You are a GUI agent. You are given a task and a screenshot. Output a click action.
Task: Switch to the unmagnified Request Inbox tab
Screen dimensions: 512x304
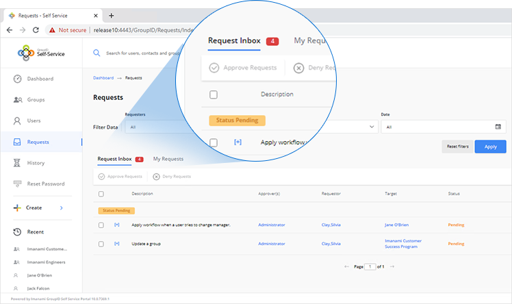point(114,159)
